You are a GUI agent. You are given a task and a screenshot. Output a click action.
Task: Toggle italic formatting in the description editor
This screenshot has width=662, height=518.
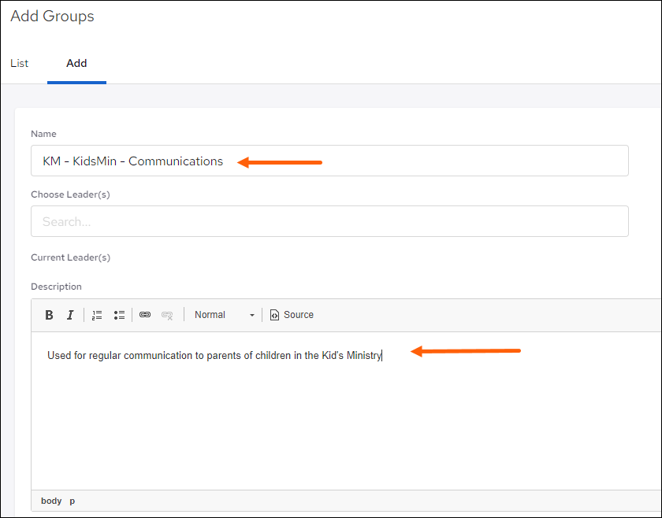click(x=70, y=315)
